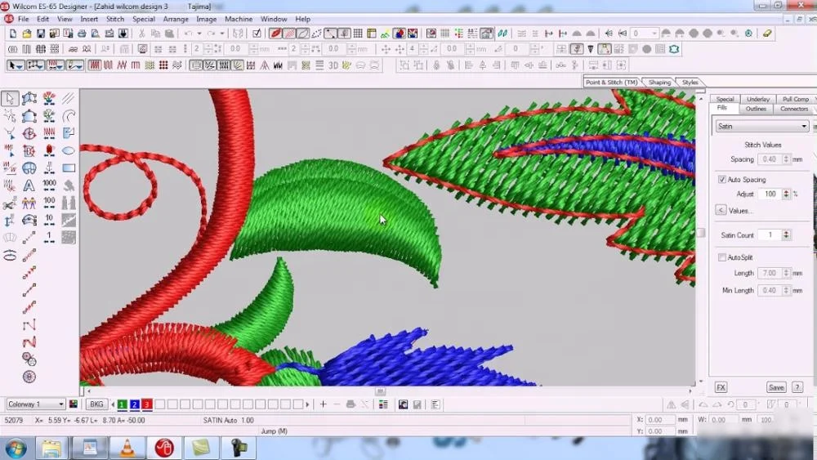Click the eraser icon in top toolbar
This screenshot has width=817, height=460.
coord(767,33)
